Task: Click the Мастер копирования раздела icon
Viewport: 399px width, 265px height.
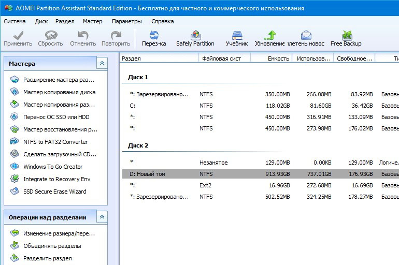Action: 15,104
